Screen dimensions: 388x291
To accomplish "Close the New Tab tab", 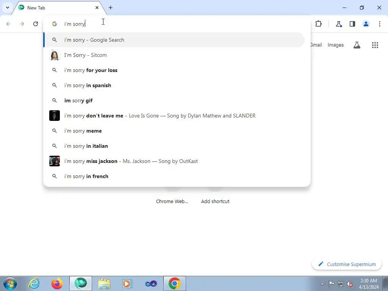I will 97,8.
